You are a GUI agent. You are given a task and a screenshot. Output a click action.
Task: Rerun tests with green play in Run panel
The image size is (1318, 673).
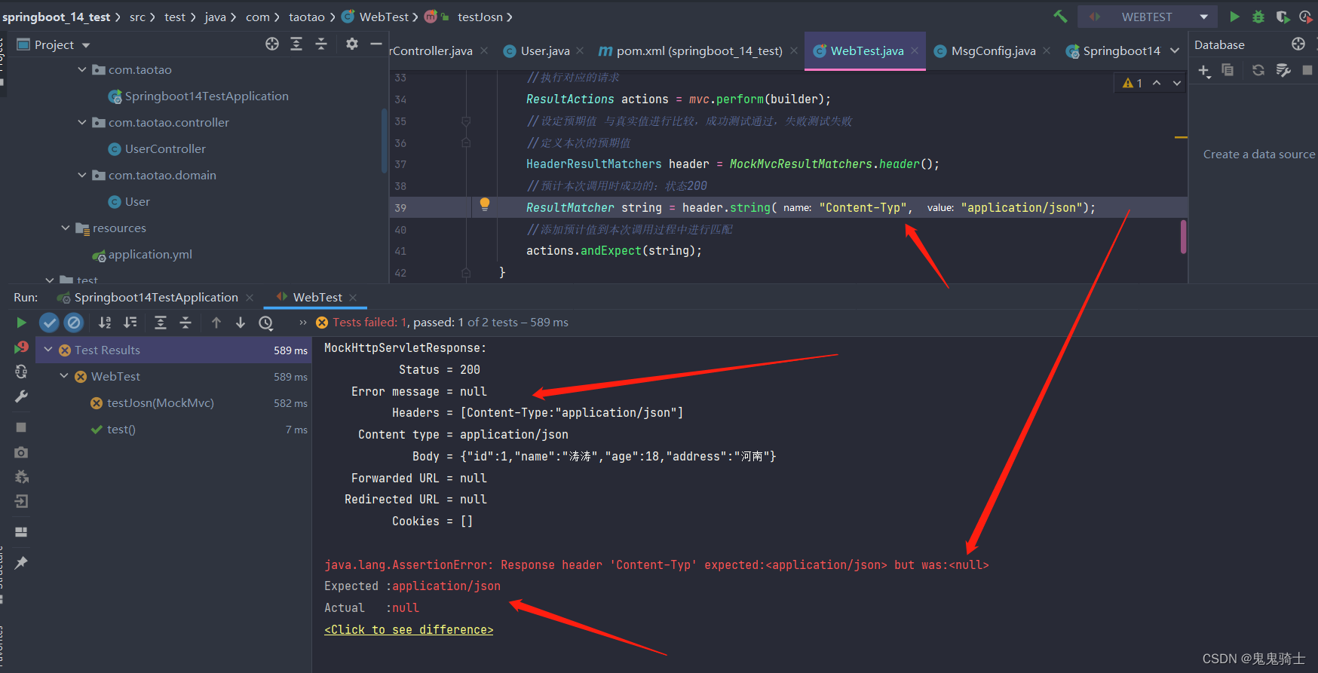click(x=21, y=323)
